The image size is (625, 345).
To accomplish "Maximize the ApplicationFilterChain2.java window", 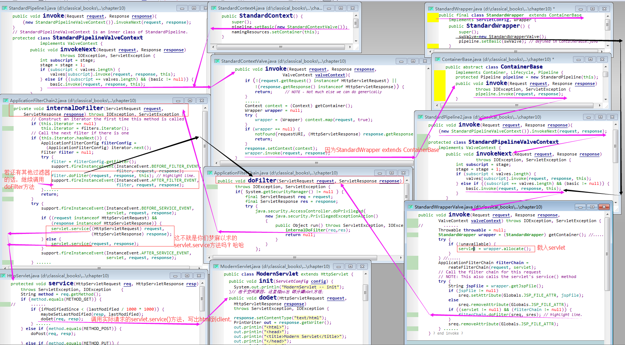I will 190,100.
